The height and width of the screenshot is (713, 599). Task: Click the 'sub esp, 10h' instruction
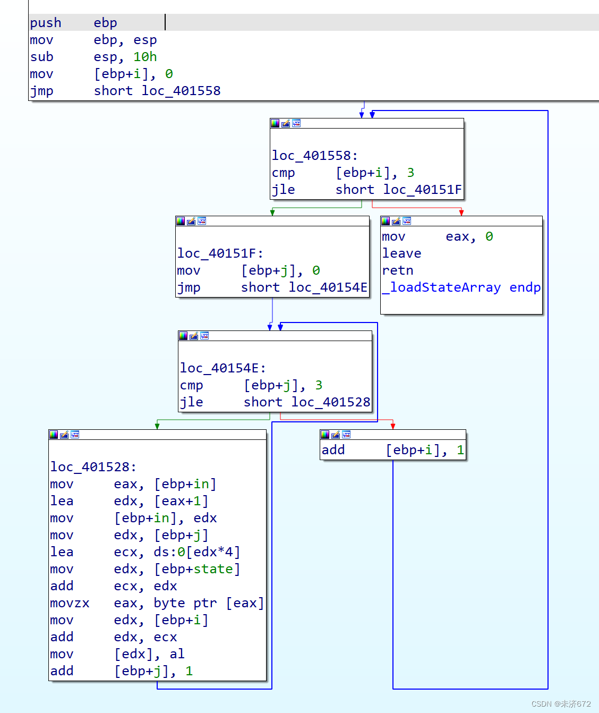pyautogui.click(x=93, y=57)
